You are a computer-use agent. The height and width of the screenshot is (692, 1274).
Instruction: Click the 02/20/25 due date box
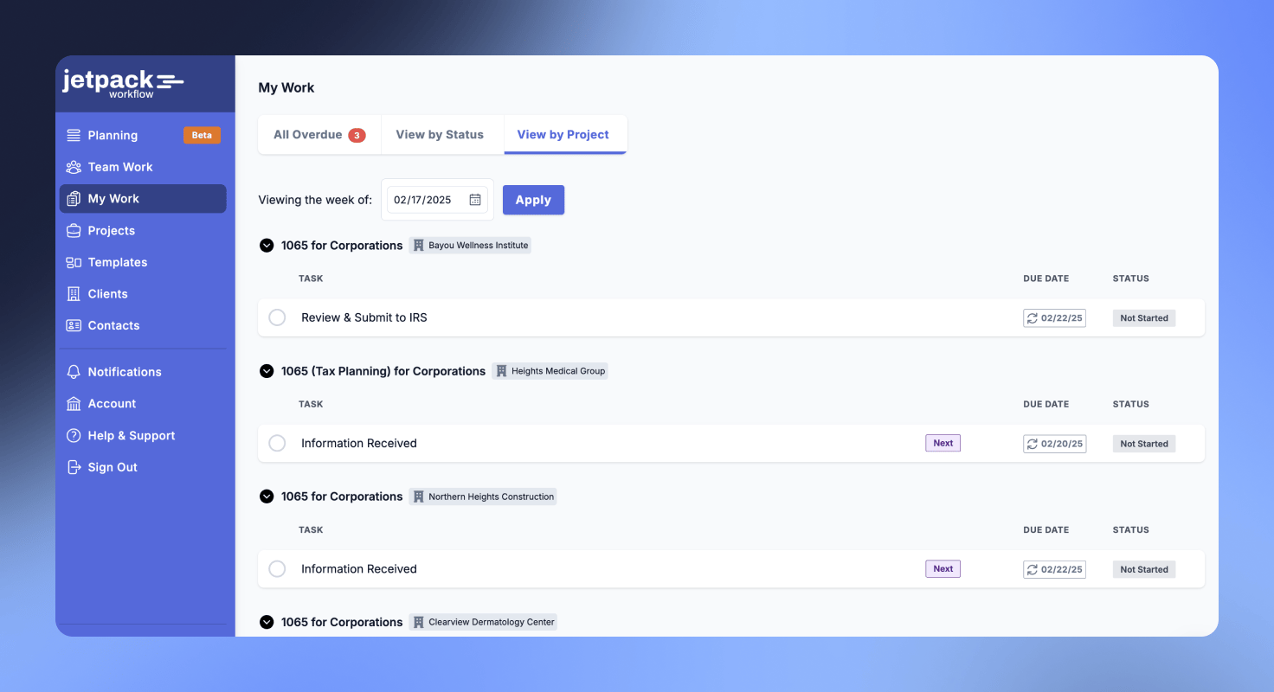tap(1054, 444)
